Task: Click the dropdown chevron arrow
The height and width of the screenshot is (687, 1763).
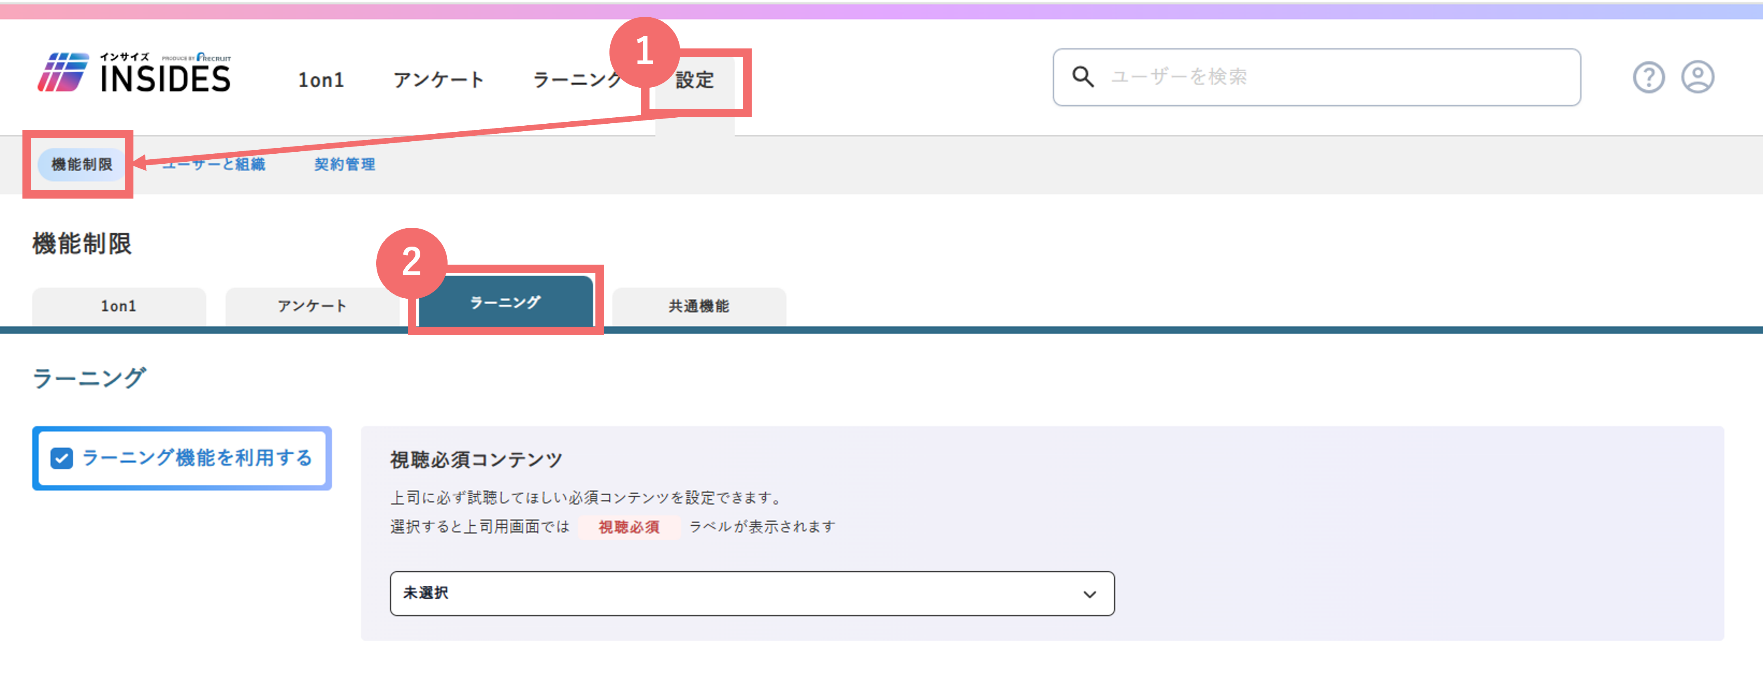Action: point(1089,594)
